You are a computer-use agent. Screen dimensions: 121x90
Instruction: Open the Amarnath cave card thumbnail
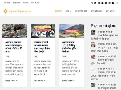tap(15, 31)
